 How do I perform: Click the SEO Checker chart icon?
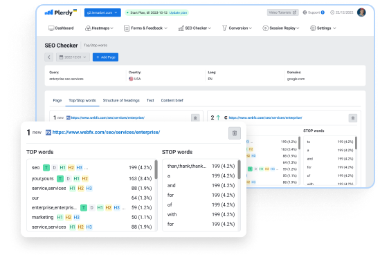coord(181,28)
